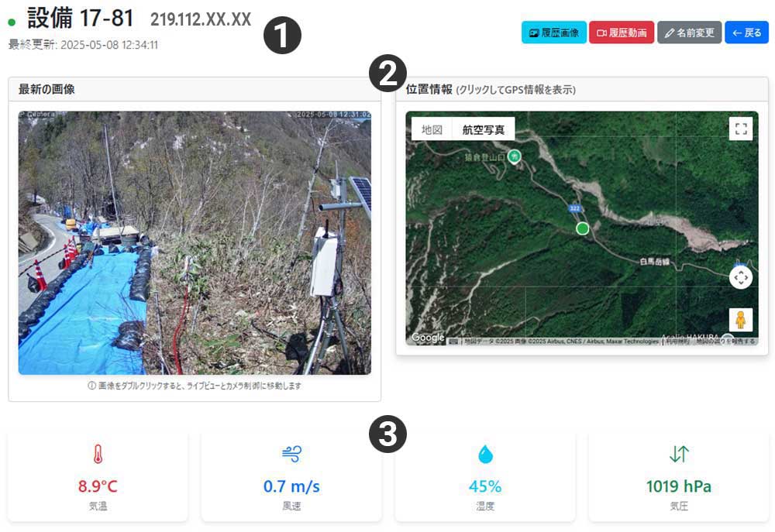This screenshot has height=532, width=775.
Task: Toggle fullscreen map view icon
Action: [x=740, y=129]
